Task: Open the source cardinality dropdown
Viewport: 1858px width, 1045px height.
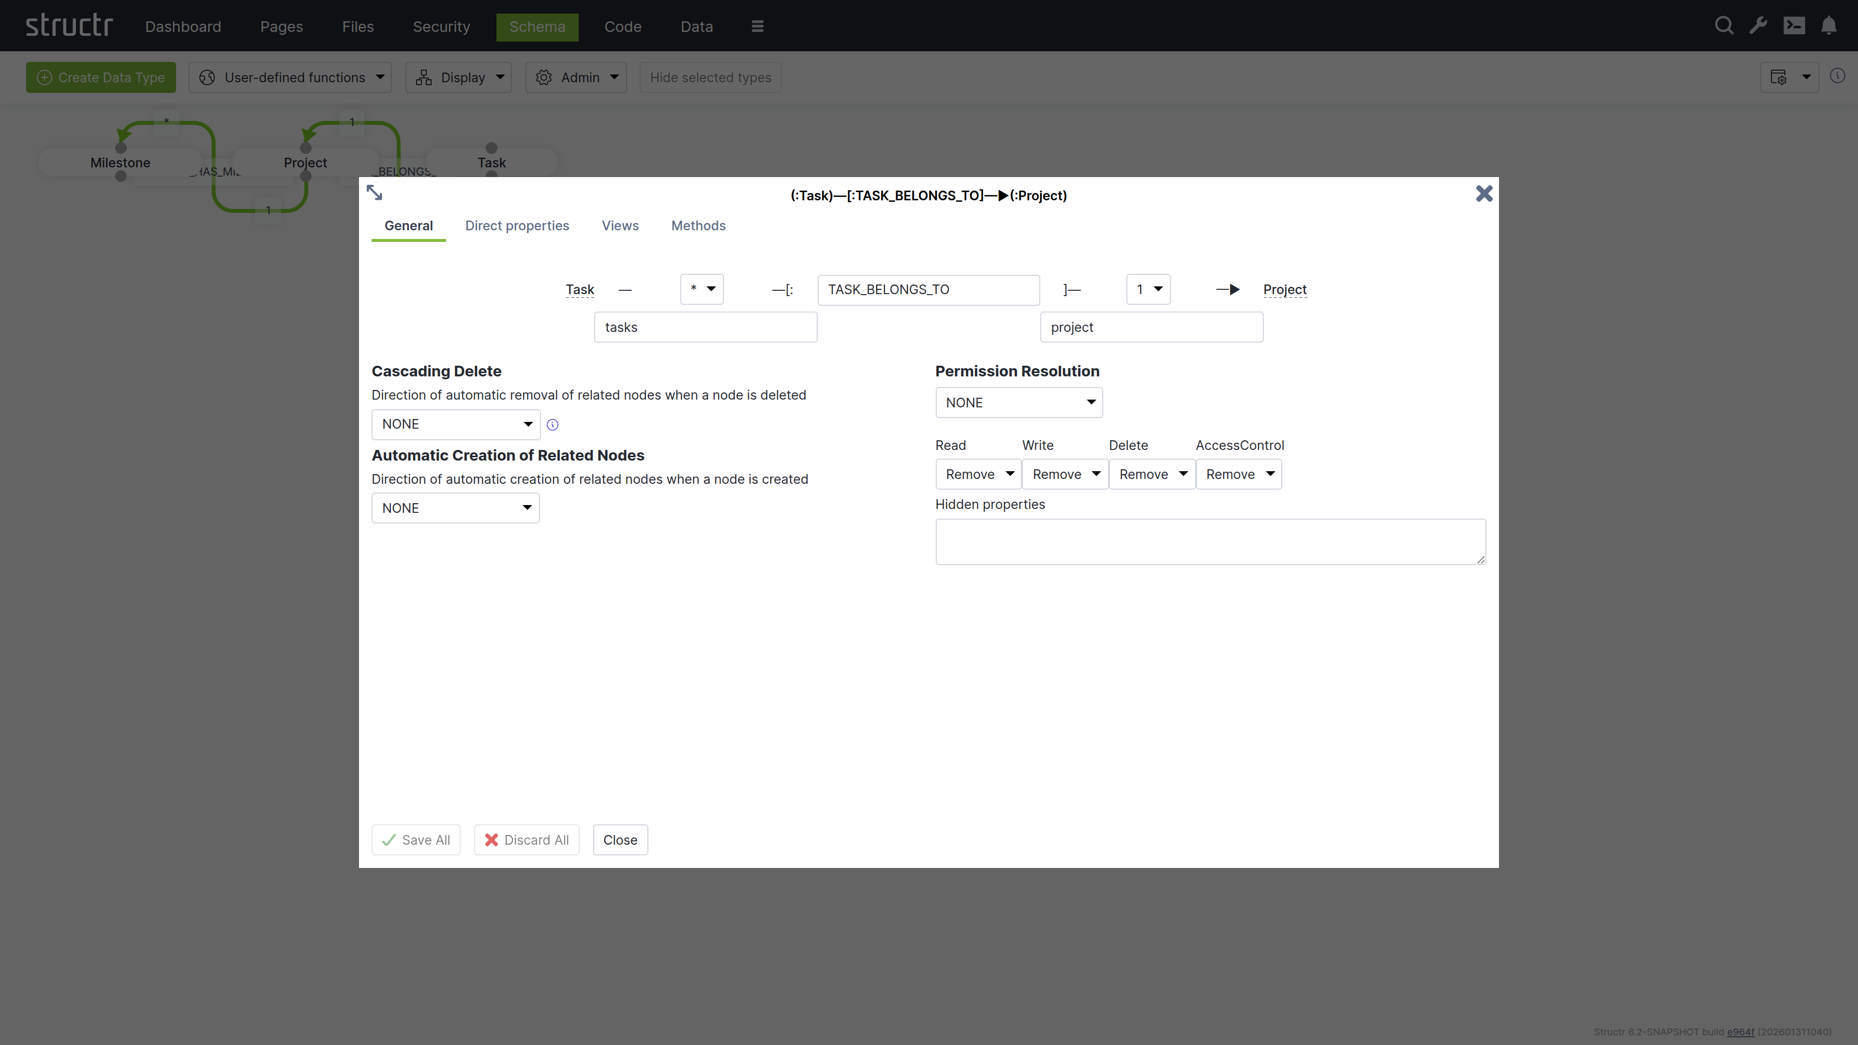Action: click(702, 289)
